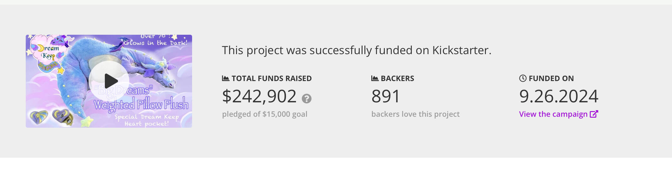Play the Big Dreams campaign video

pyautogui.click(x=109, y=81)
